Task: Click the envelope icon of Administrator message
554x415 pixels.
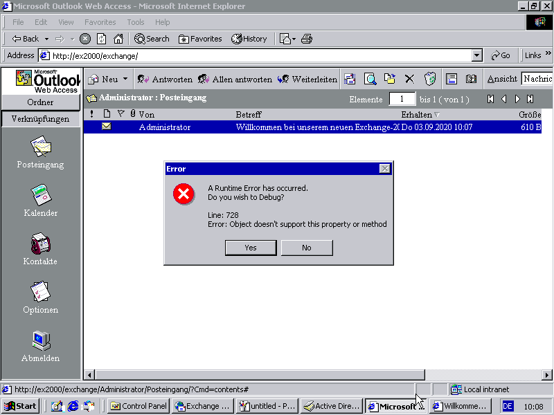Action: (x=107, y=127)
